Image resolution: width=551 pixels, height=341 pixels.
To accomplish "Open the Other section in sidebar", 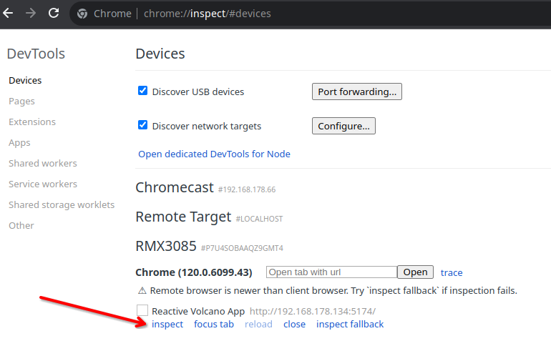I will [x=21, y=225].
